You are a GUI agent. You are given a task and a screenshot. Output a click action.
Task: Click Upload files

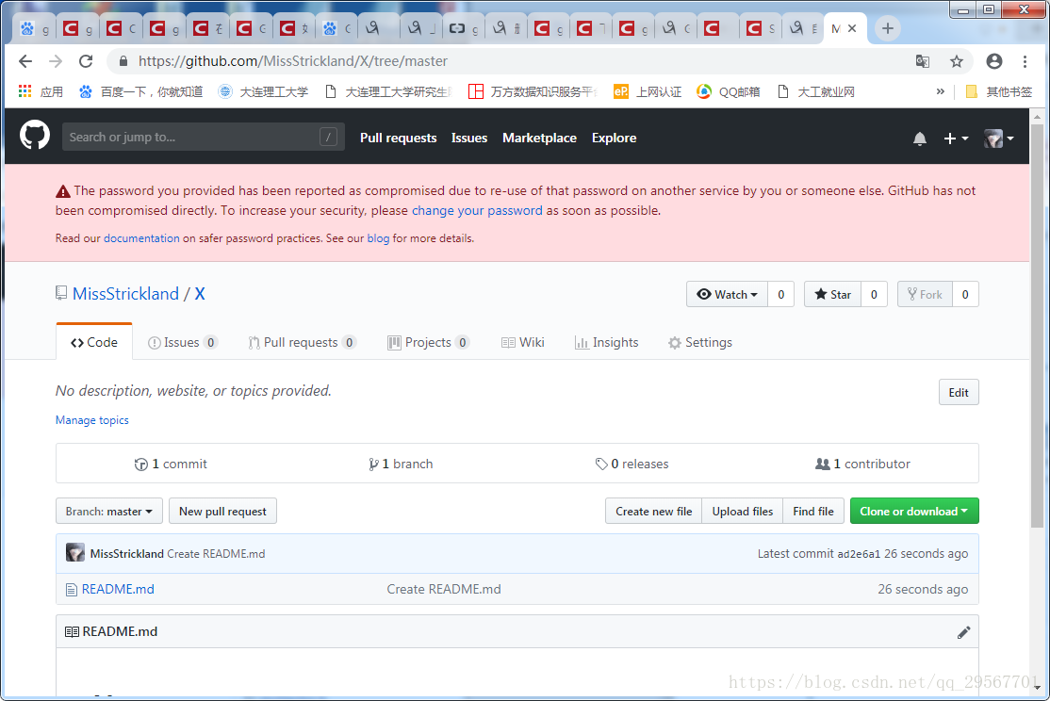pyautogui.click(x=742, y=511)
